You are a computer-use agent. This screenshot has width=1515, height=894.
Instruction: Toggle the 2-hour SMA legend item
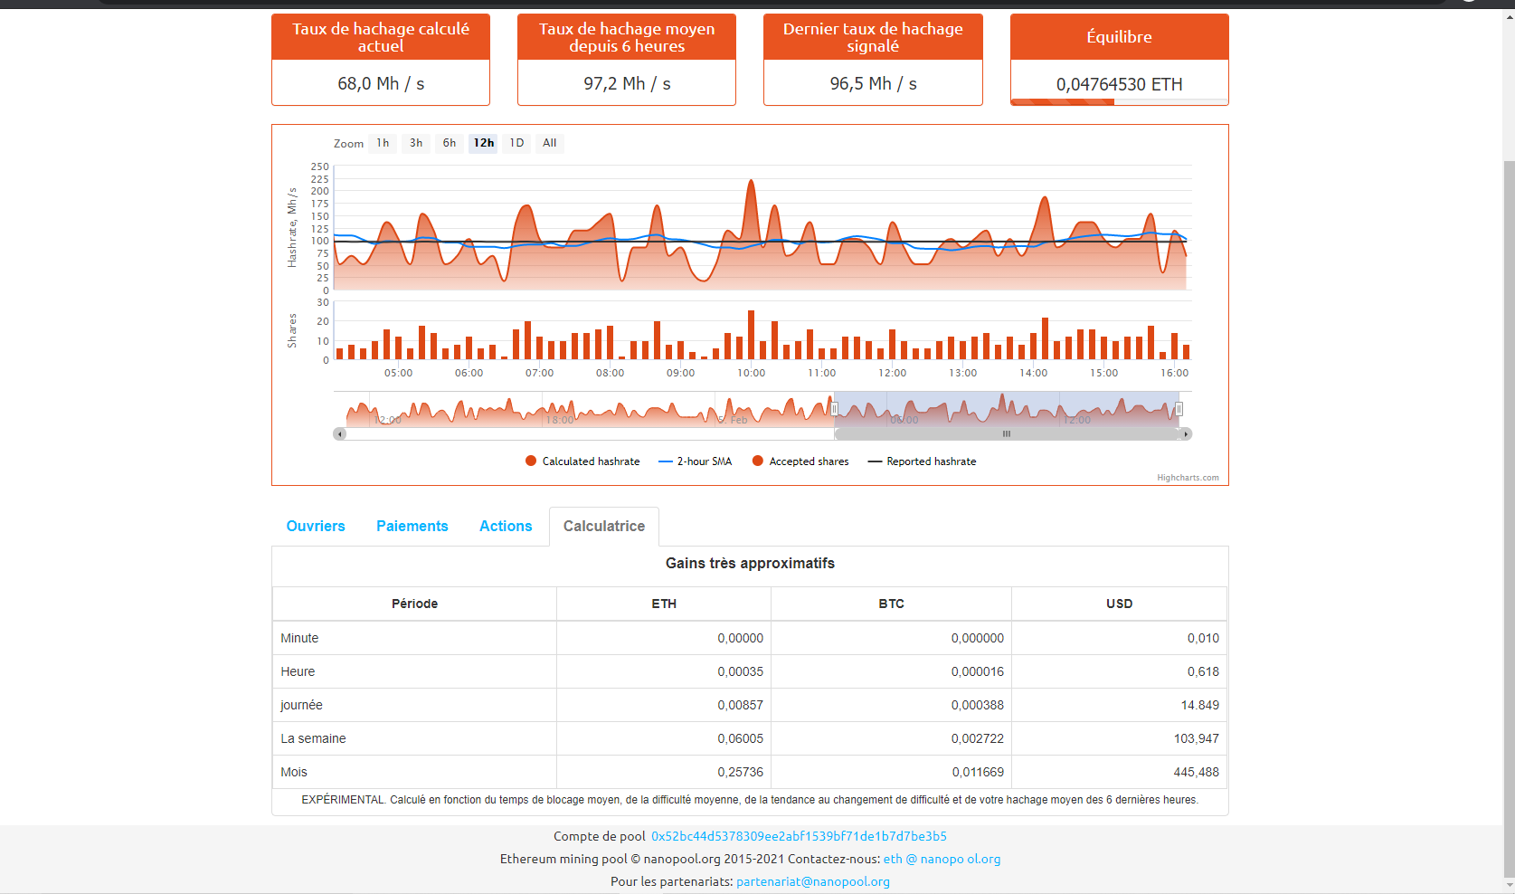pos(695,461)
